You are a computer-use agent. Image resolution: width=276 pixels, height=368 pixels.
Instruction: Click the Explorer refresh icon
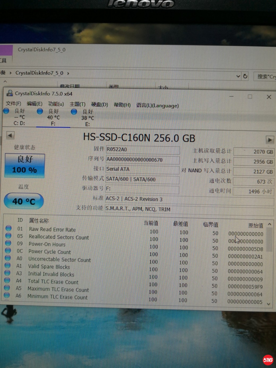[245, 76]
